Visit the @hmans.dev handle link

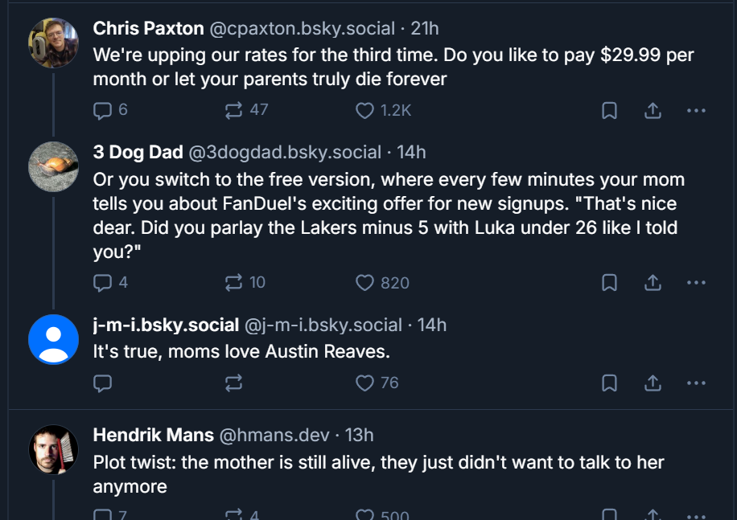(x=274, y=436)
